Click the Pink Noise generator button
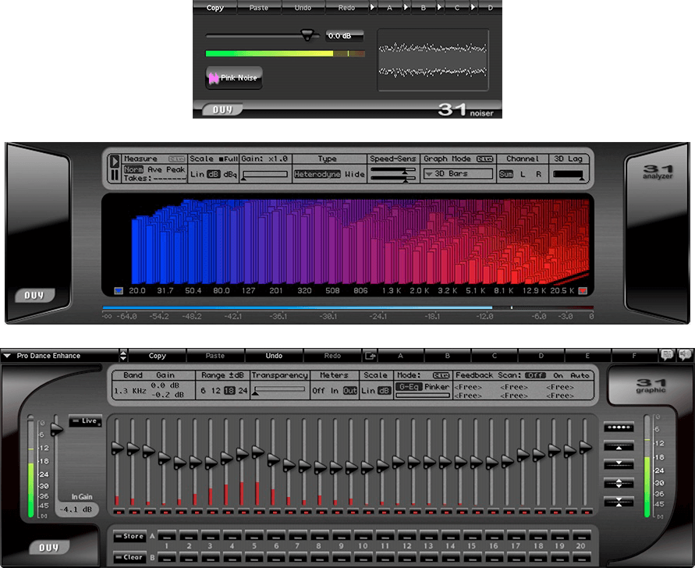 tap(233, 78)
